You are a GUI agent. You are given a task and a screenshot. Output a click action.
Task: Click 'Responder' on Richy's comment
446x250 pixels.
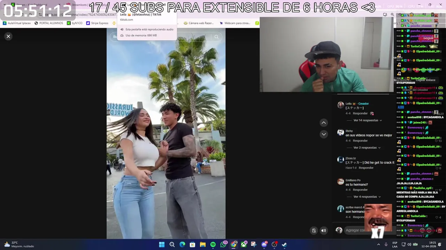[x=360, y=141]
